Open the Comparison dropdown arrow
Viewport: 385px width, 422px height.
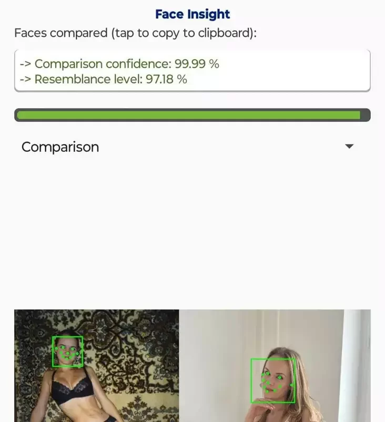point(349,147)
